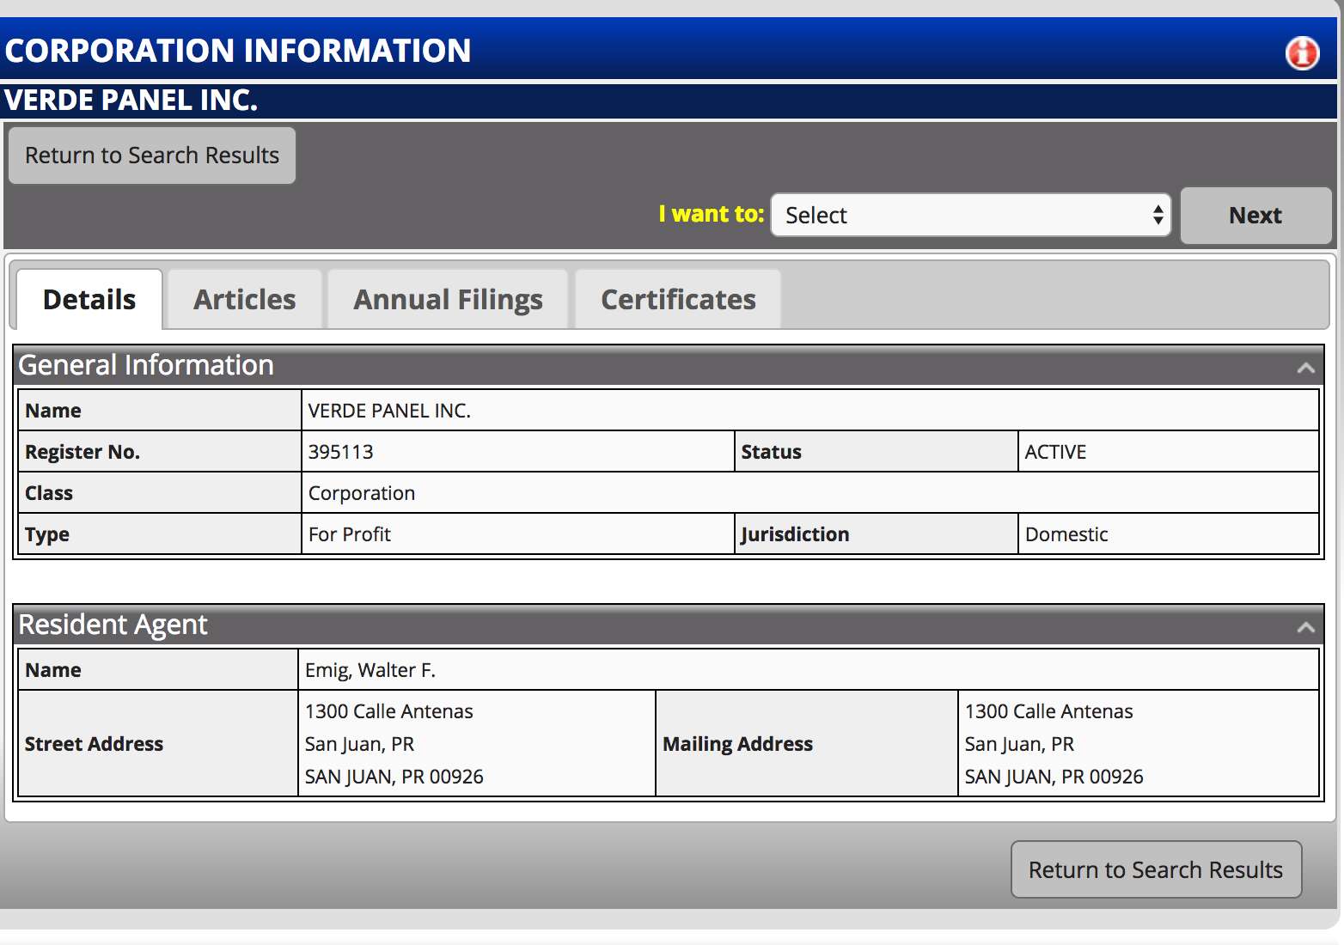Collapse General Information using its chevron
Viewport: 1344px width, 945px height.
pos(1305,368)
